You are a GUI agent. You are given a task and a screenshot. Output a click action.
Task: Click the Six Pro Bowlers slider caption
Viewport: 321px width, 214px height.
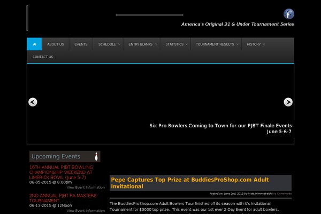[x=220, y=128]
